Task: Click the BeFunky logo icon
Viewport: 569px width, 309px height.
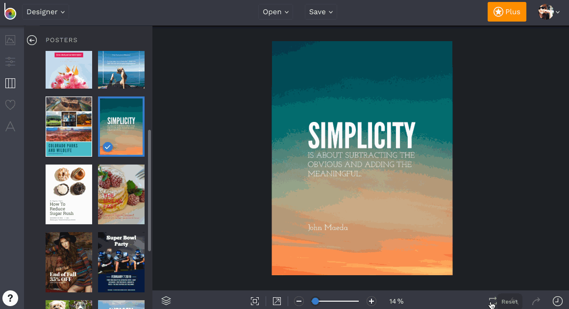Action: [x=10, y=12]
